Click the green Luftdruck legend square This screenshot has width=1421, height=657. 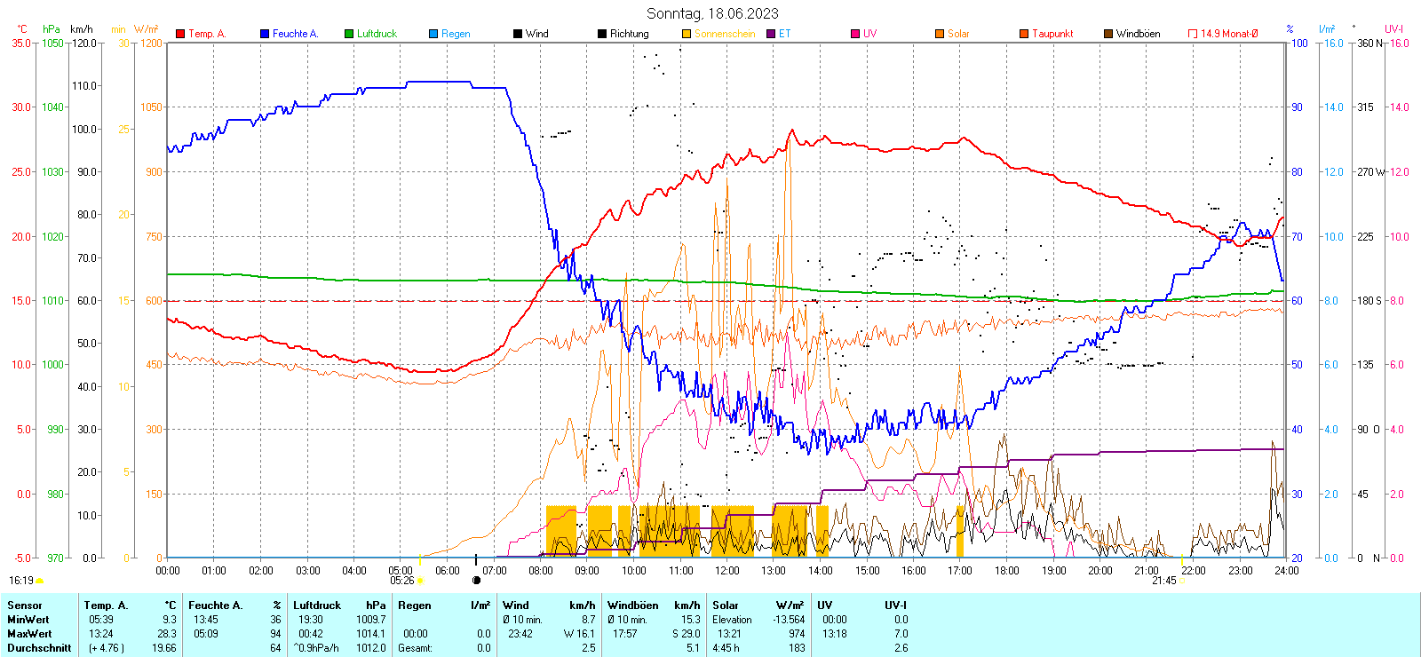[349, 34]
